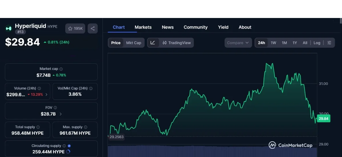Show Max. supply info icon

(x=85, y=127)
